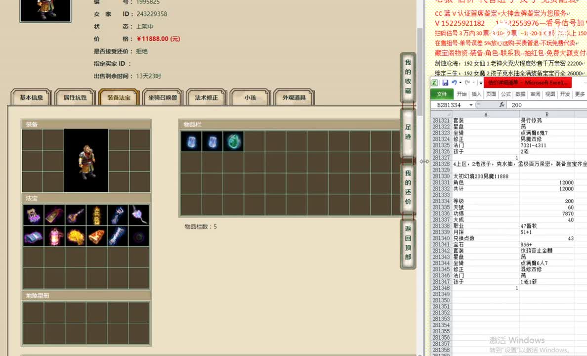Click the Redo arrow icon in Excel
Screen dimensions: 587x356
(x=467, y=83)
